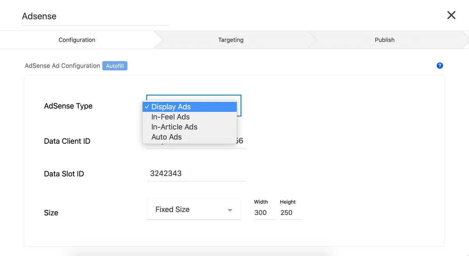Click the AdSense Type label
Screen dimensions: 469x256
coord(68,106)
